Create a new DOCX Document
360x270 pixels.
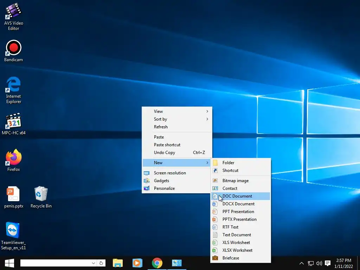coord(240,204)
